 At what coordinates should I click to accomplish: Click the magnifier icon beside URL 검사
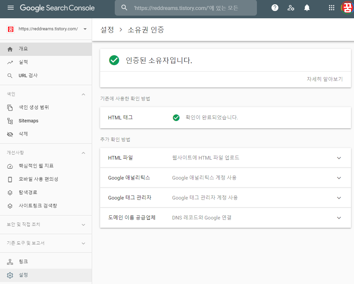(10, 75)
